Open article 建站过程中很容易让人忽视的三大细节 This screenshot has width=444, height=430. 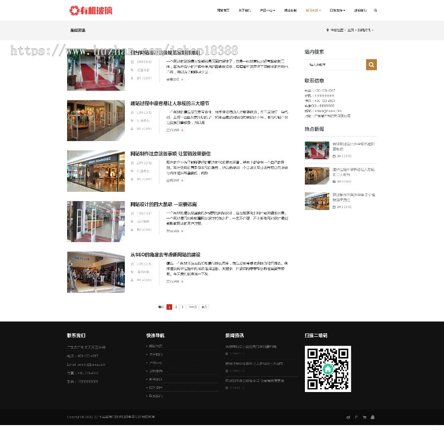[170, 104]
